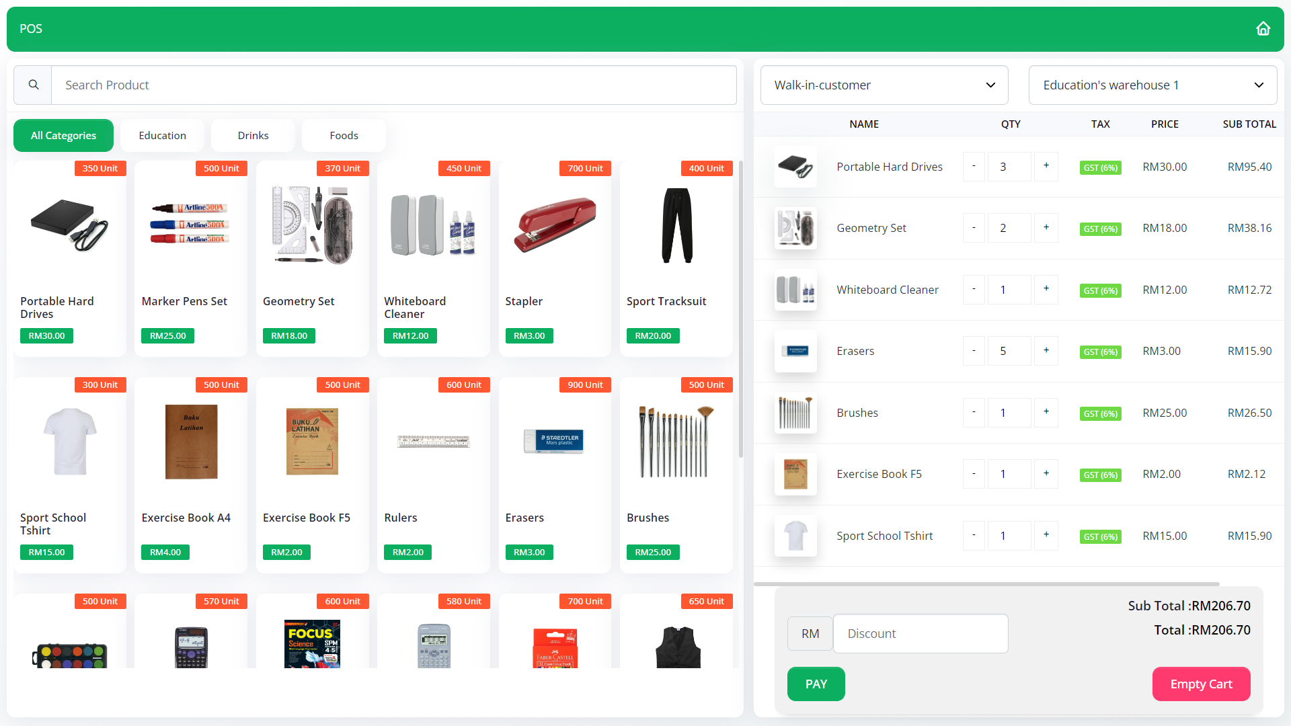The image size is (1291, 726).
Task: Add Marker Pens Set product card
Action: click(x=191, y=259)
